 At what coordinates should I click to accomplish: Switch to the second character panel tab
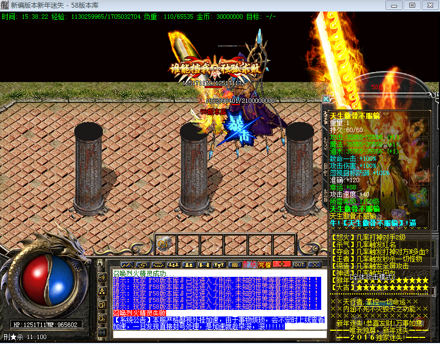pyautogui.click(x=326, y=142)
